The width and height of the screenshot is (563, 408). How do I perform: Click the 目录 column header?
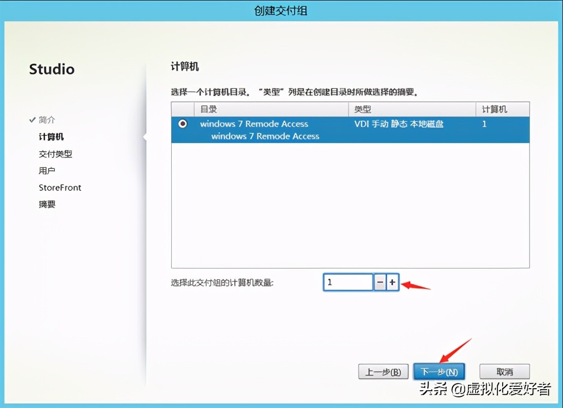271,109
